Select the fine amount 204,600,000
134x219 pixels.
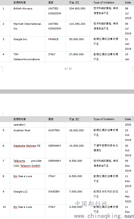click(77, 9)
